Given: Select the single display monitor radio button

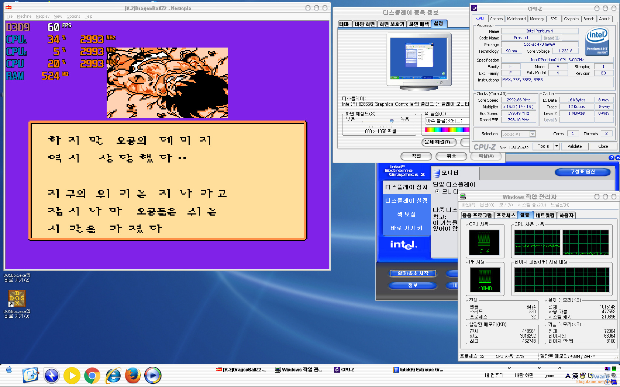Looking at the screenshot, I should (437, 191).
